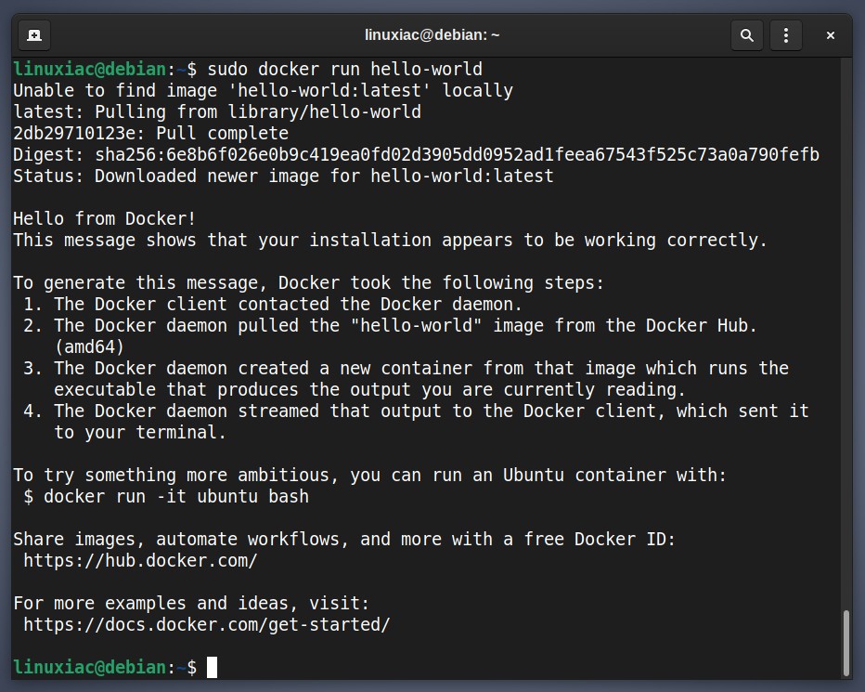Click step 1 'Docker client contacted' line
The image size is (865, 692).
pyautogui.click(x=273, y=305)
